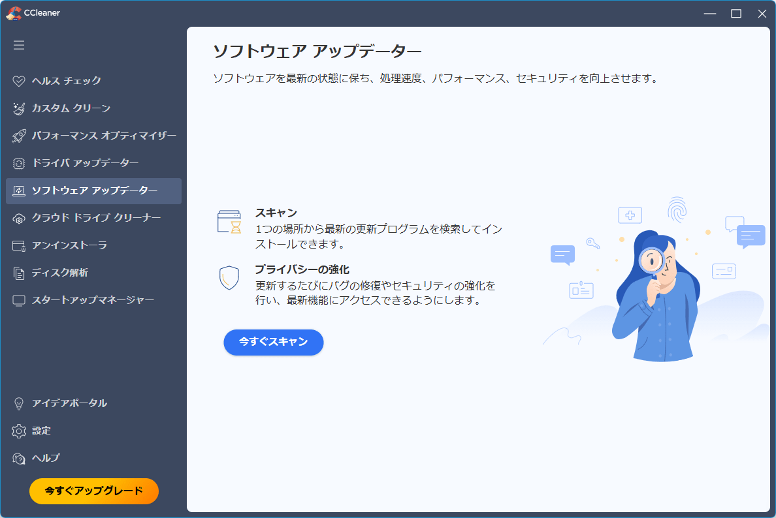Click the rocket icon for パフォーマンス オプティマイザー

[19, 136]
